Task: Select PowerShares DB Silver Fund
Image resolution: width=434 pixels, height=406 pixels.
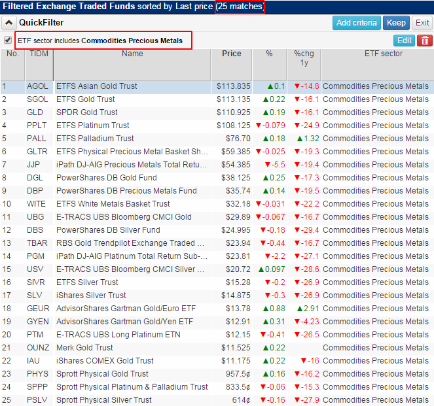Action: pos(108,230)
